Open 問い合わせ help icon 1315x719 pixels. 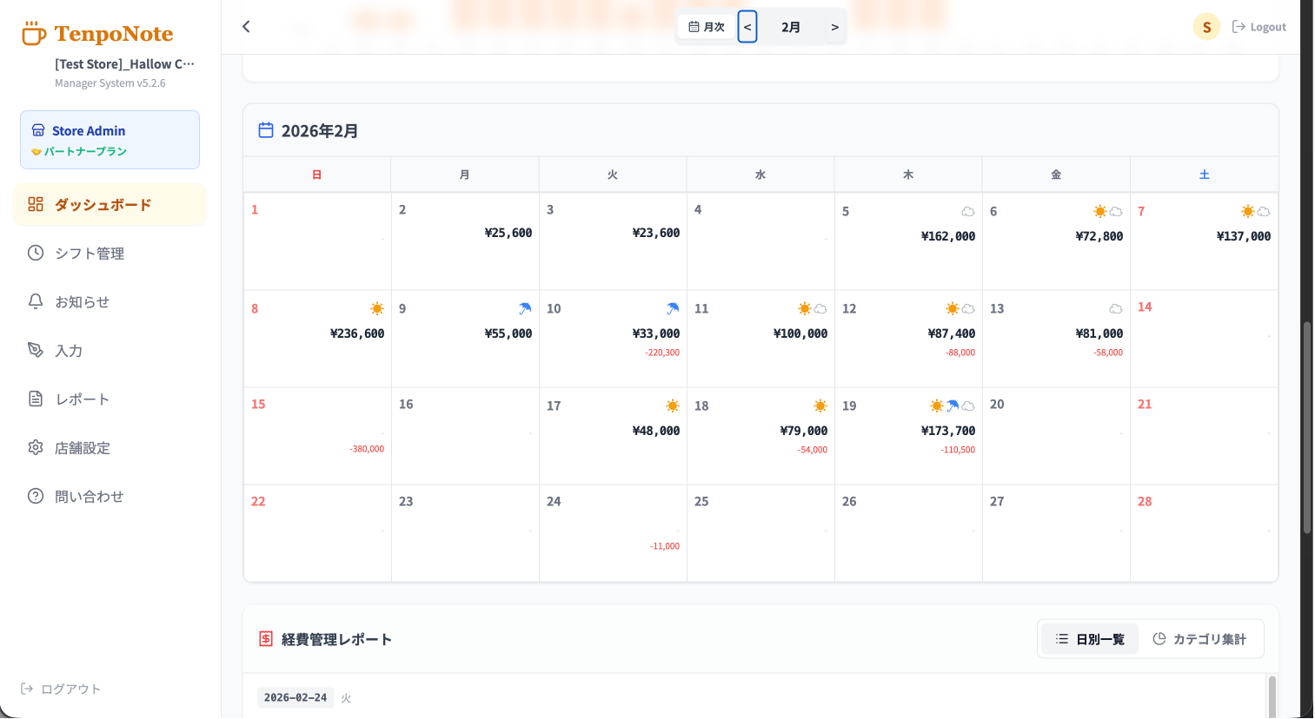click(x=36, y=496)
